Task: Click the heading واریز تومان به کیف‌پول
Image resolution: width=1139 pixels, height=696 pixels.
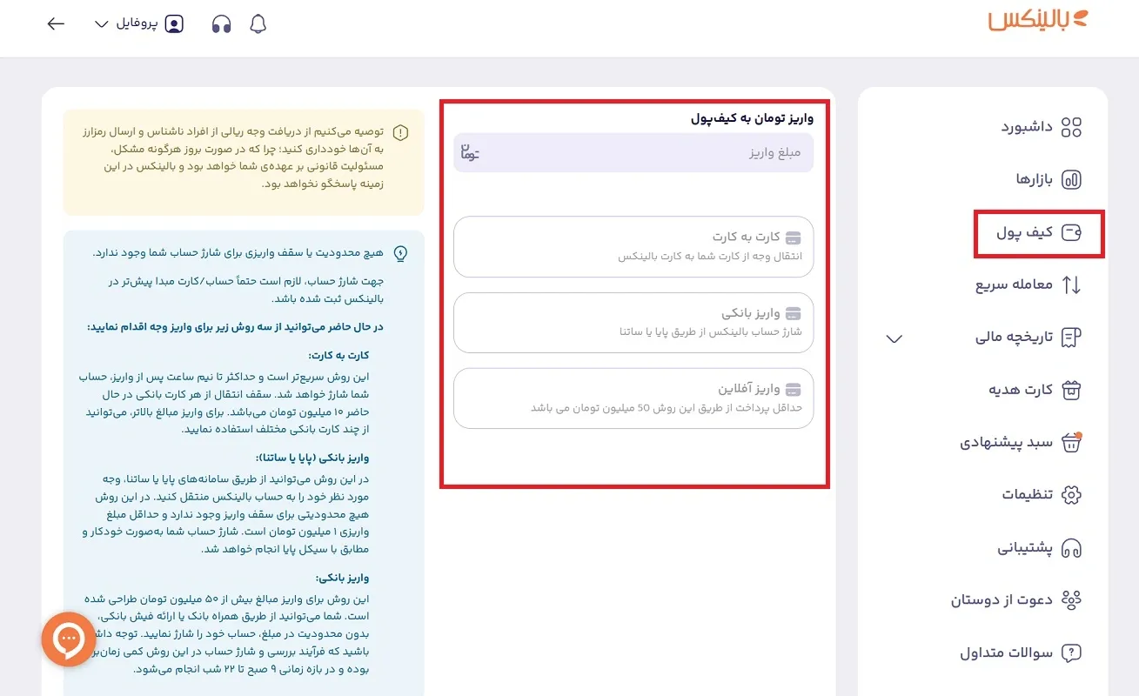Action: (753, 117)
